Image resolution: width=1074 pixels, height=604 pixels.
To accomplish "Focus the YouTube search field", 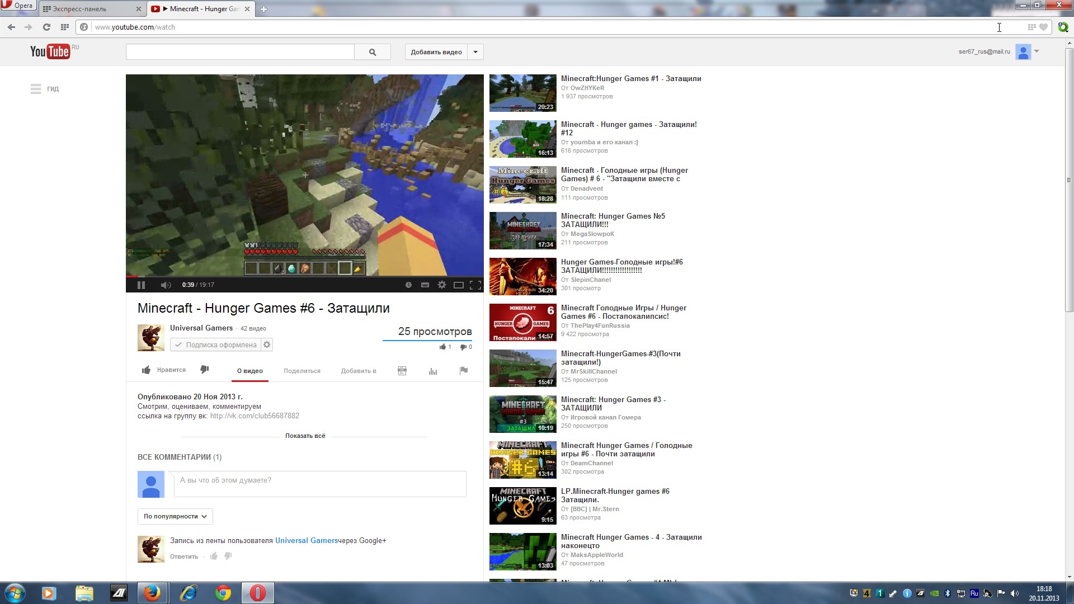I will 240,52.
